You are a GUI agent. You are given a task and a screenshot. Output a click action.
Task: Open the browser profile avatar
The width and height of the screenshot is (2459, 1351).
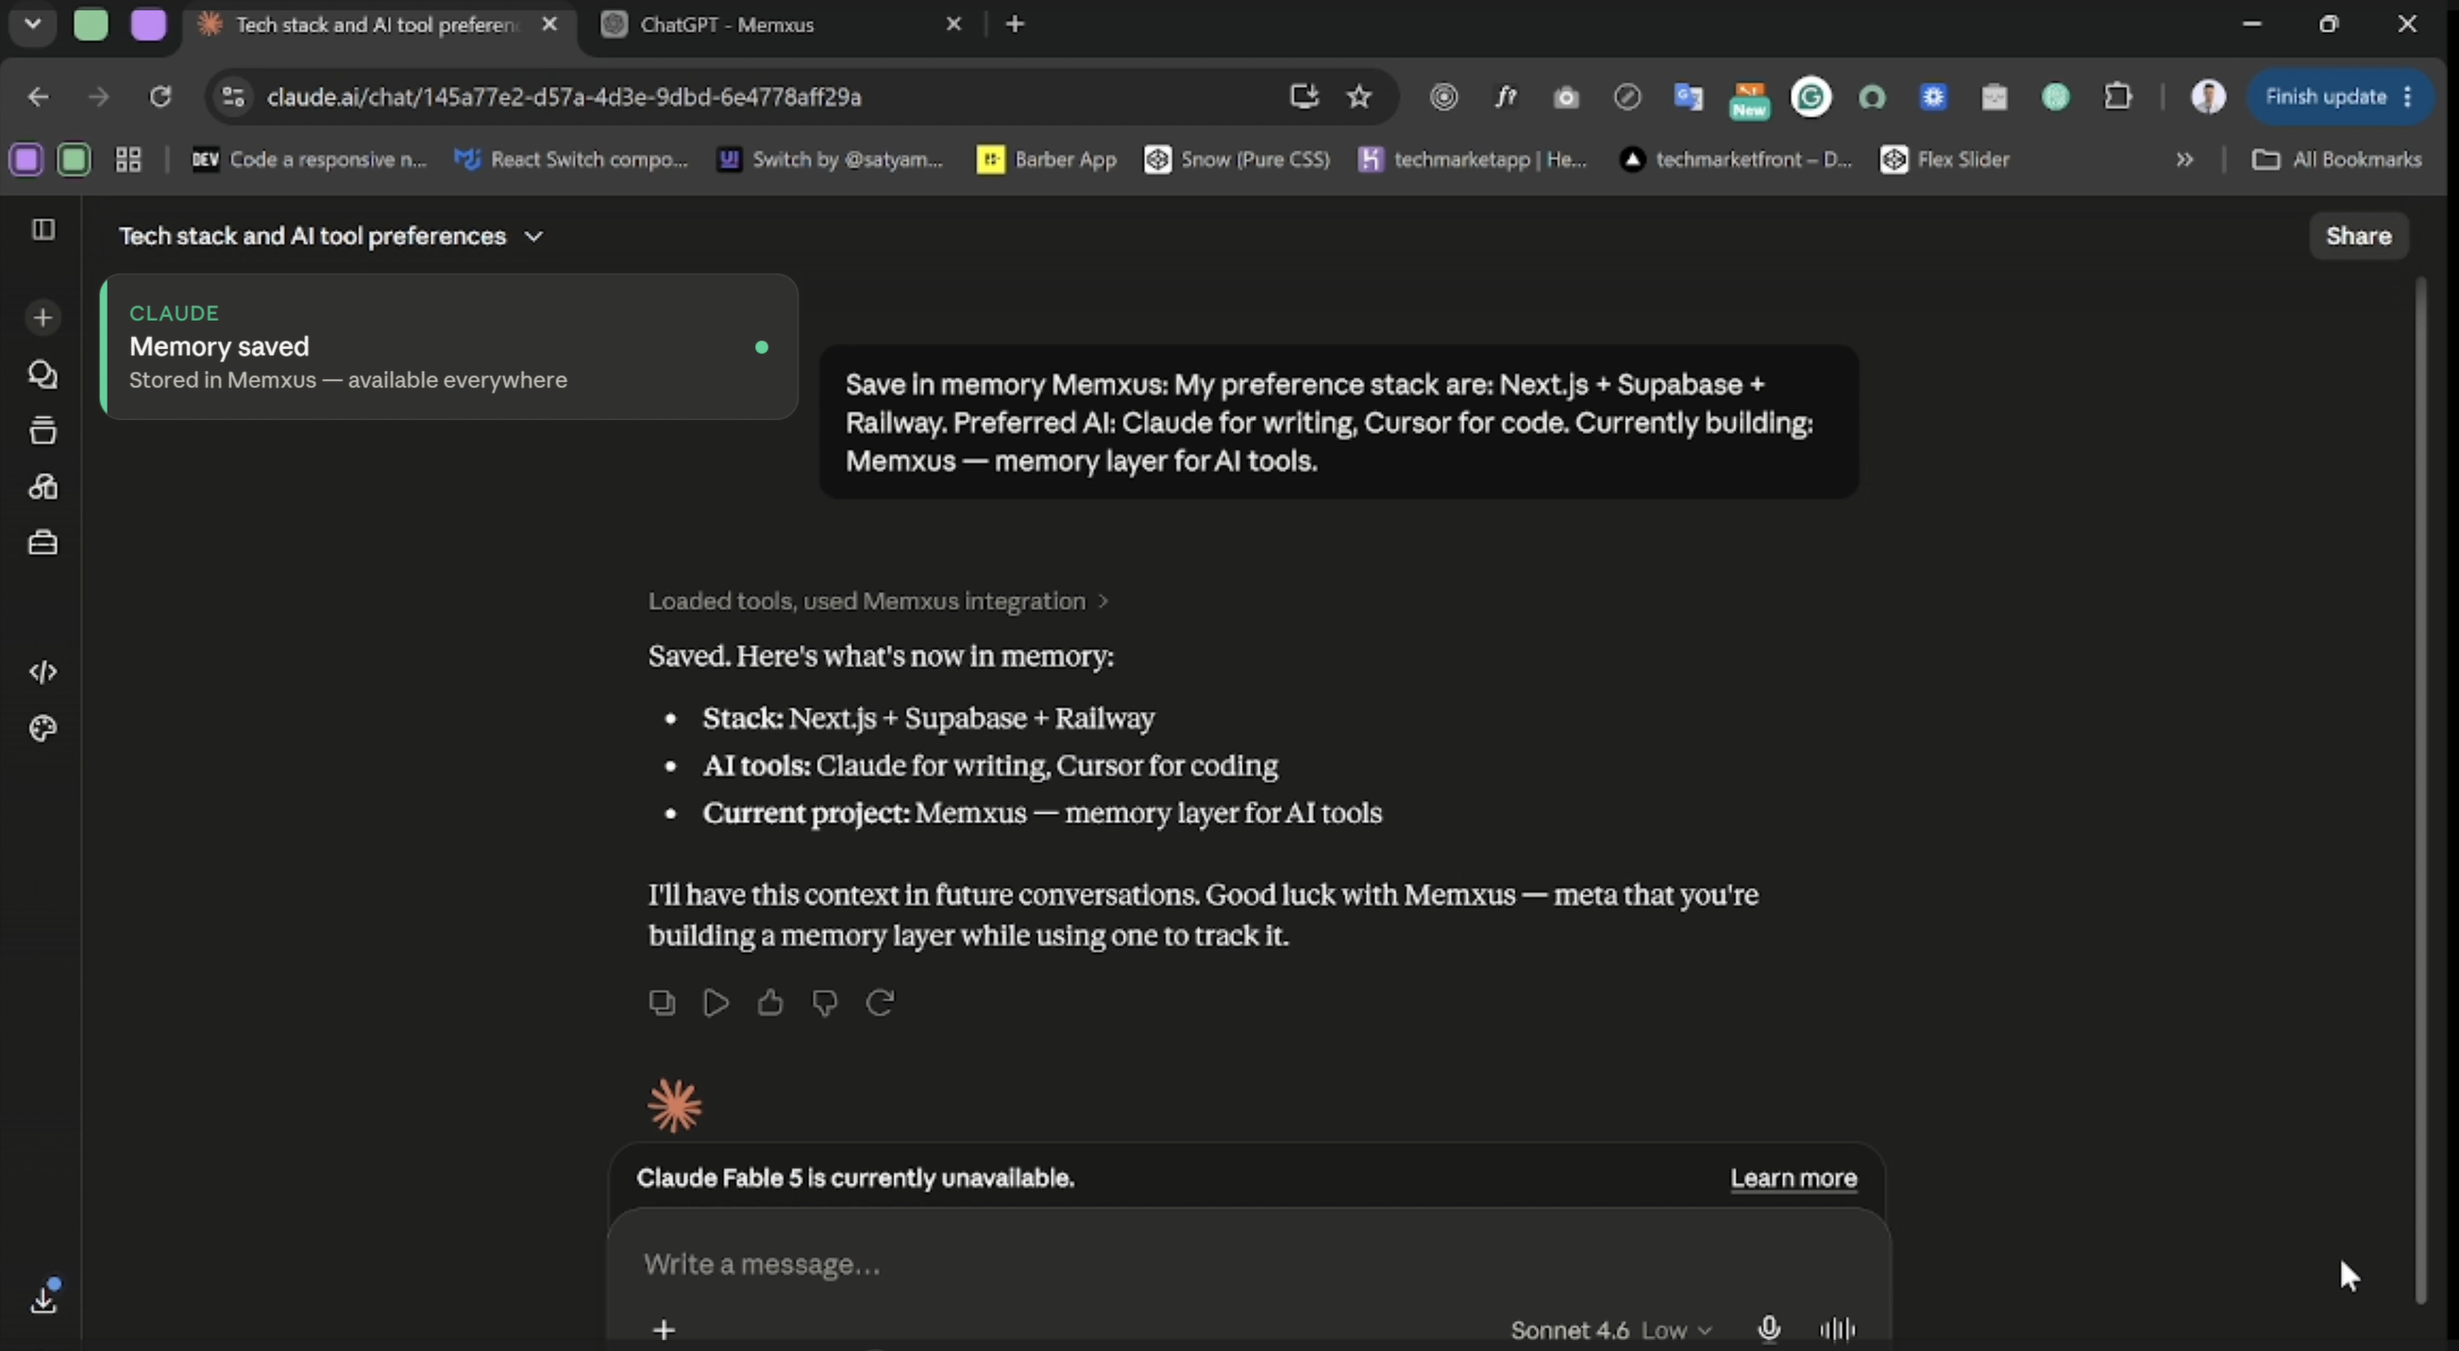pos(2208,96)
